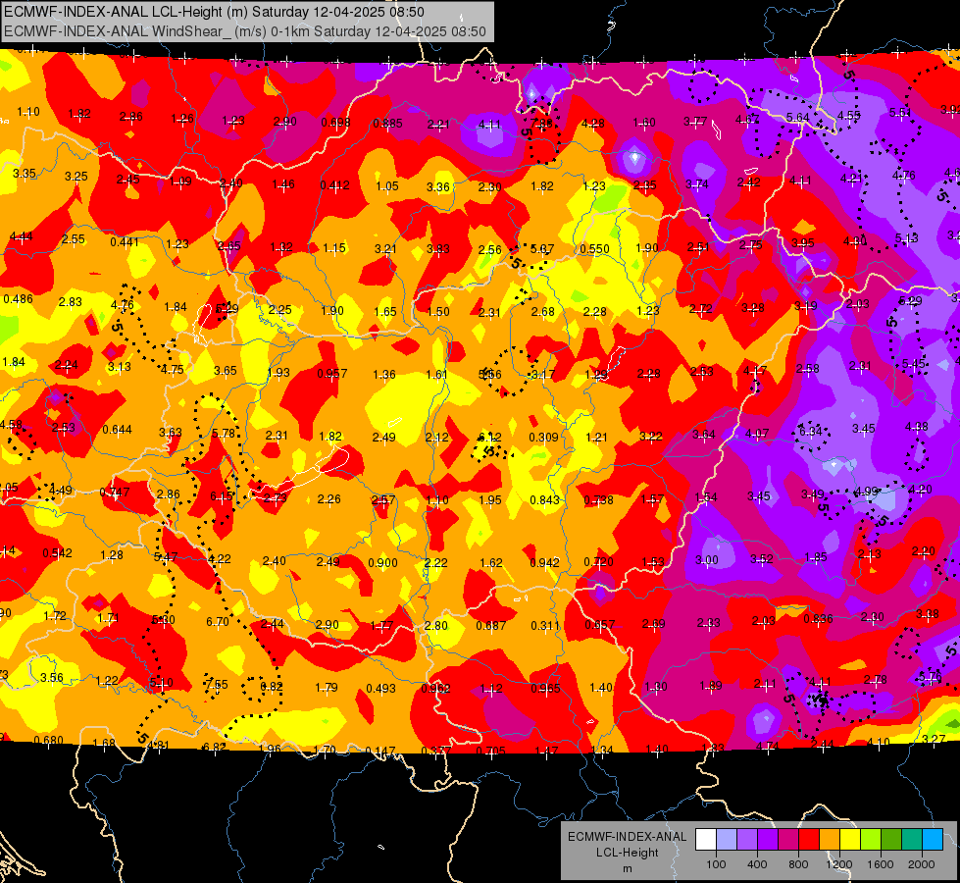Screen dimensions: 960x883
Task: Click wind shear value 0.542
Action: (57, 553)
